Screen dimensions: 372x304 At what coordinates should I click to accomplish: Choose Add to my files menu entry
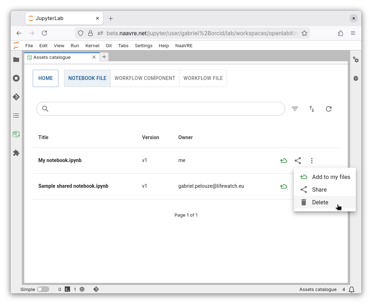pyautogui.click(x=331, y=177)
